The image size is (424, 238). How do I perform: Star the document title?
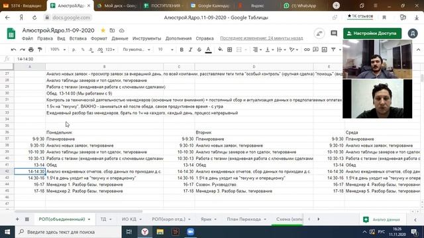click(x=103, y=30)
